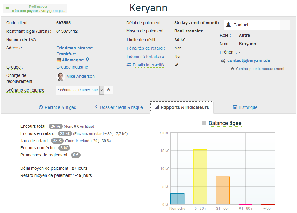Click the Allemagne country link

click(x=73, y=60)
